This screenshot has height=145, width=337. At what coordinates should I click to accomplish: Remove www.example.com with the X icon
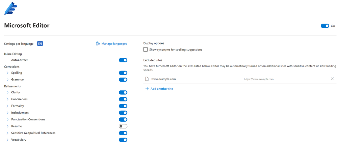[x=332, y=79]
